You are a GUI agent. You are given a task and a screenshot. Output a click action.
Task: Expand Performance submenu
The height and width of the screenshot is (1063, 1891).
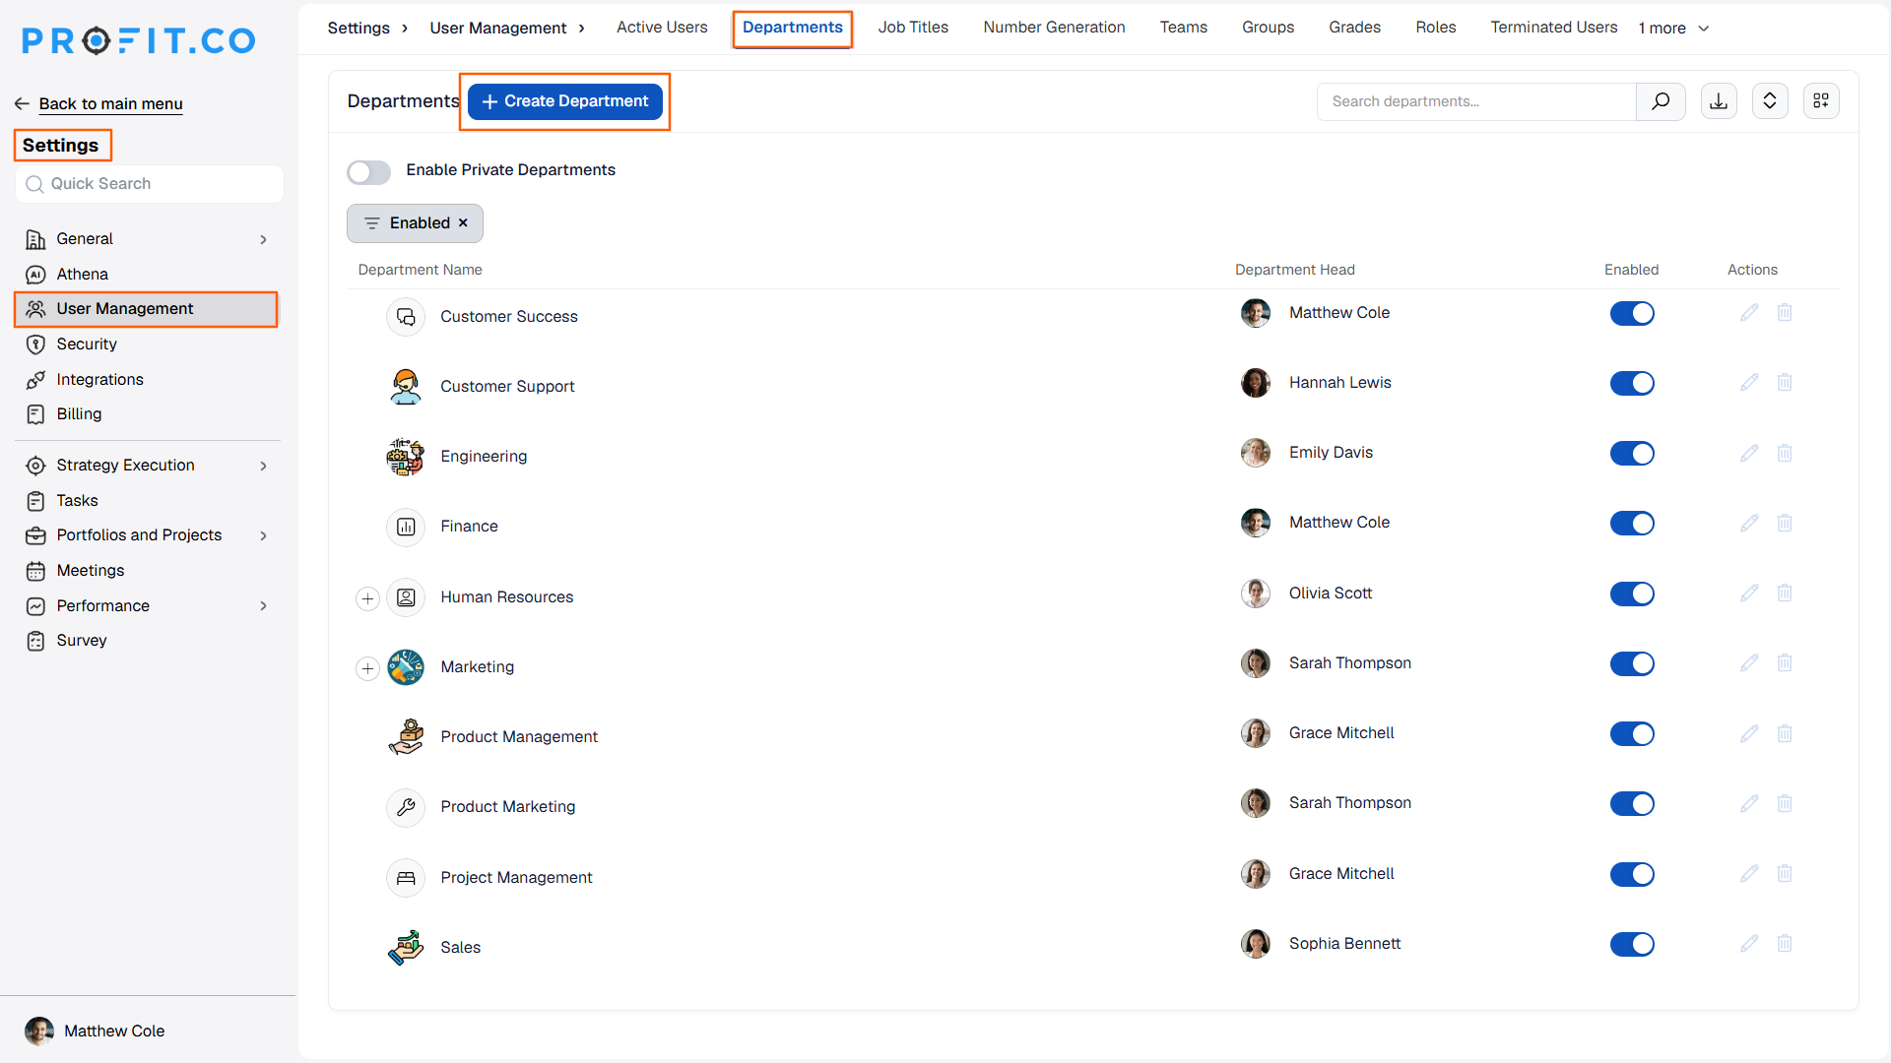coord(263,605)
